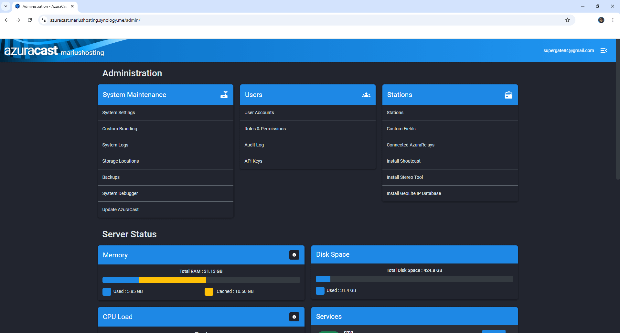The height and width of the screenshot is (333, 620).
Task: Open the Chrome profile avatar
Action: click(x=601, y=20)
